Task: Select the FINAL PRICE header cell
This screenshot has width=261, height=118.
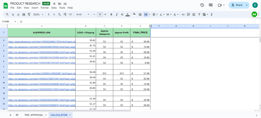Action: click(x=140, y=32)
